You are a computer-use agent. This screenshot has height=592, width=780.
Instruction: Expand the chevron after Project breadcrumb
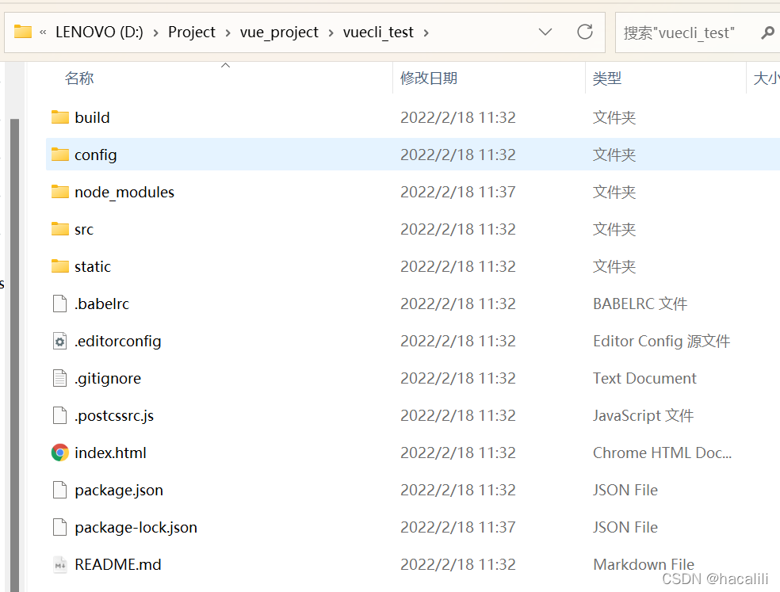[x=227, y=32]
